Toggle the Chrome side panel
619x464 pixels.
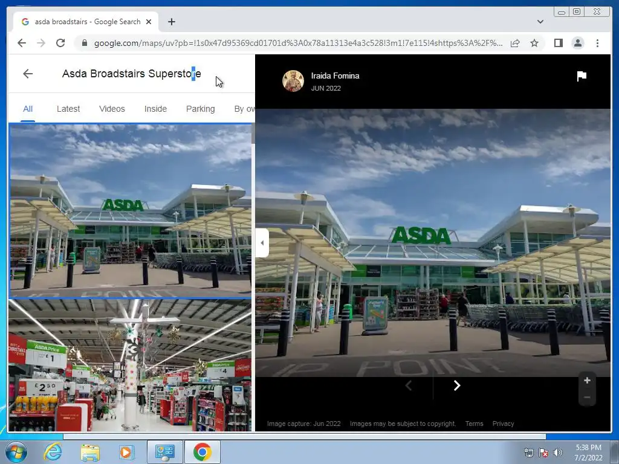tap(558, 43)
